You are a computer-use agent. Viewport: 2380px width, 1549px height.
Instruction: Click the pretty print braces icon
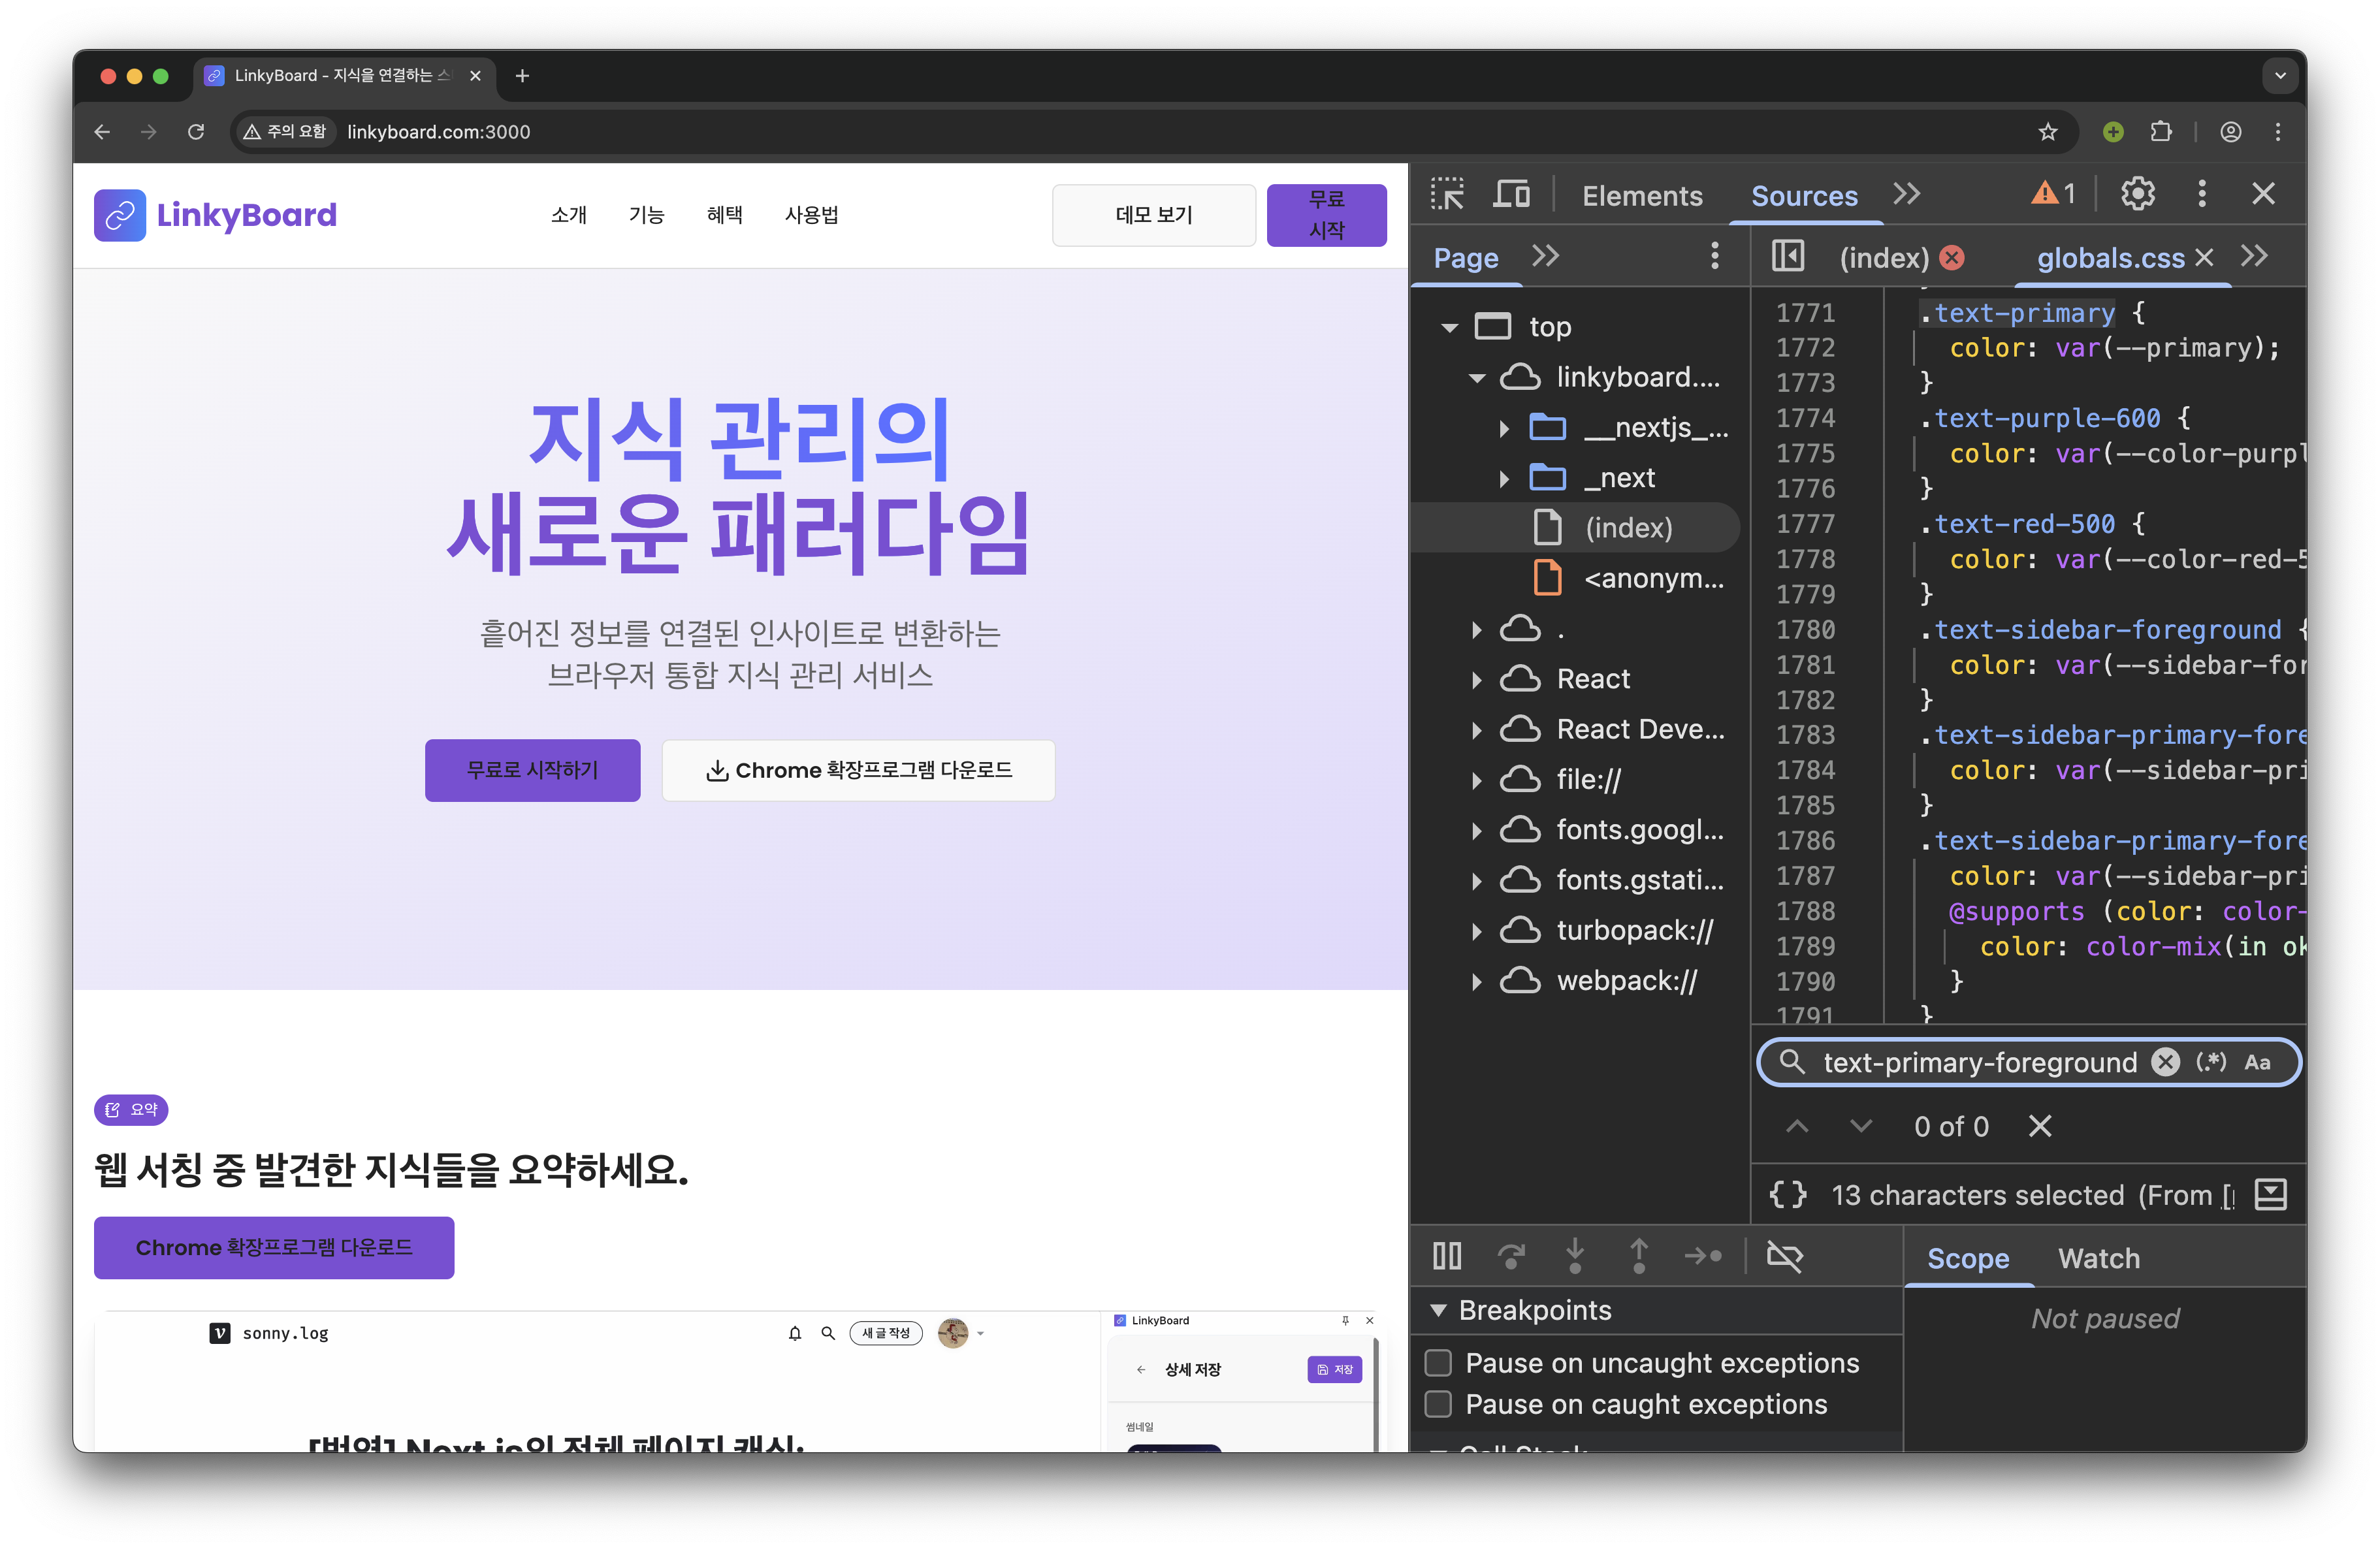pyautogui.click(x=1788, y=1194)
